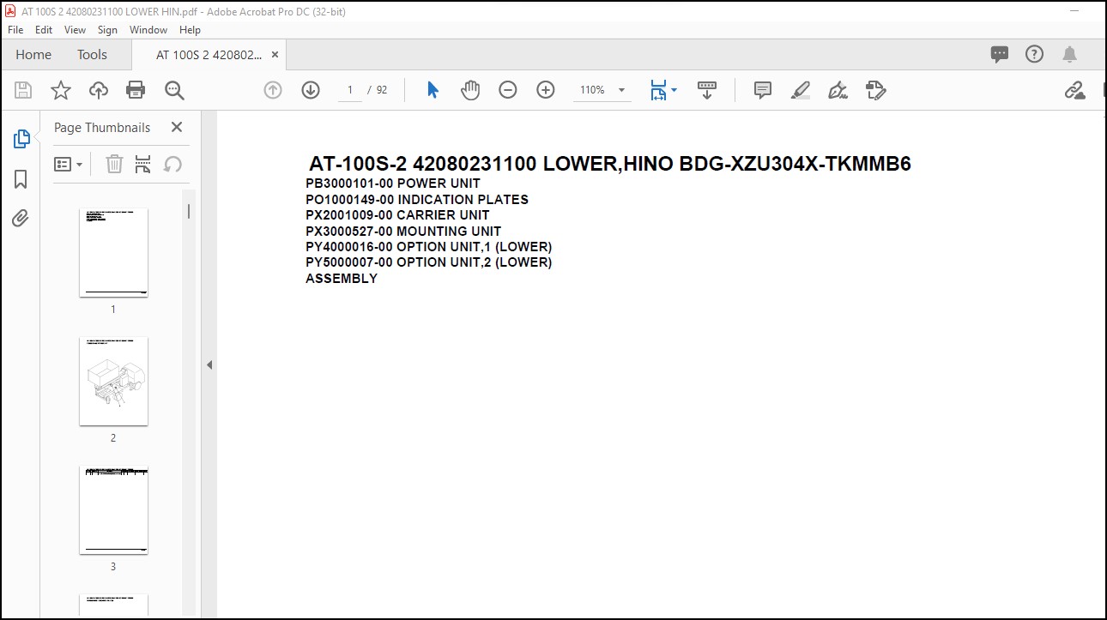Go to previous page arrow
The width and height of the screenshot is (1107, 620).
coord(273,90)
